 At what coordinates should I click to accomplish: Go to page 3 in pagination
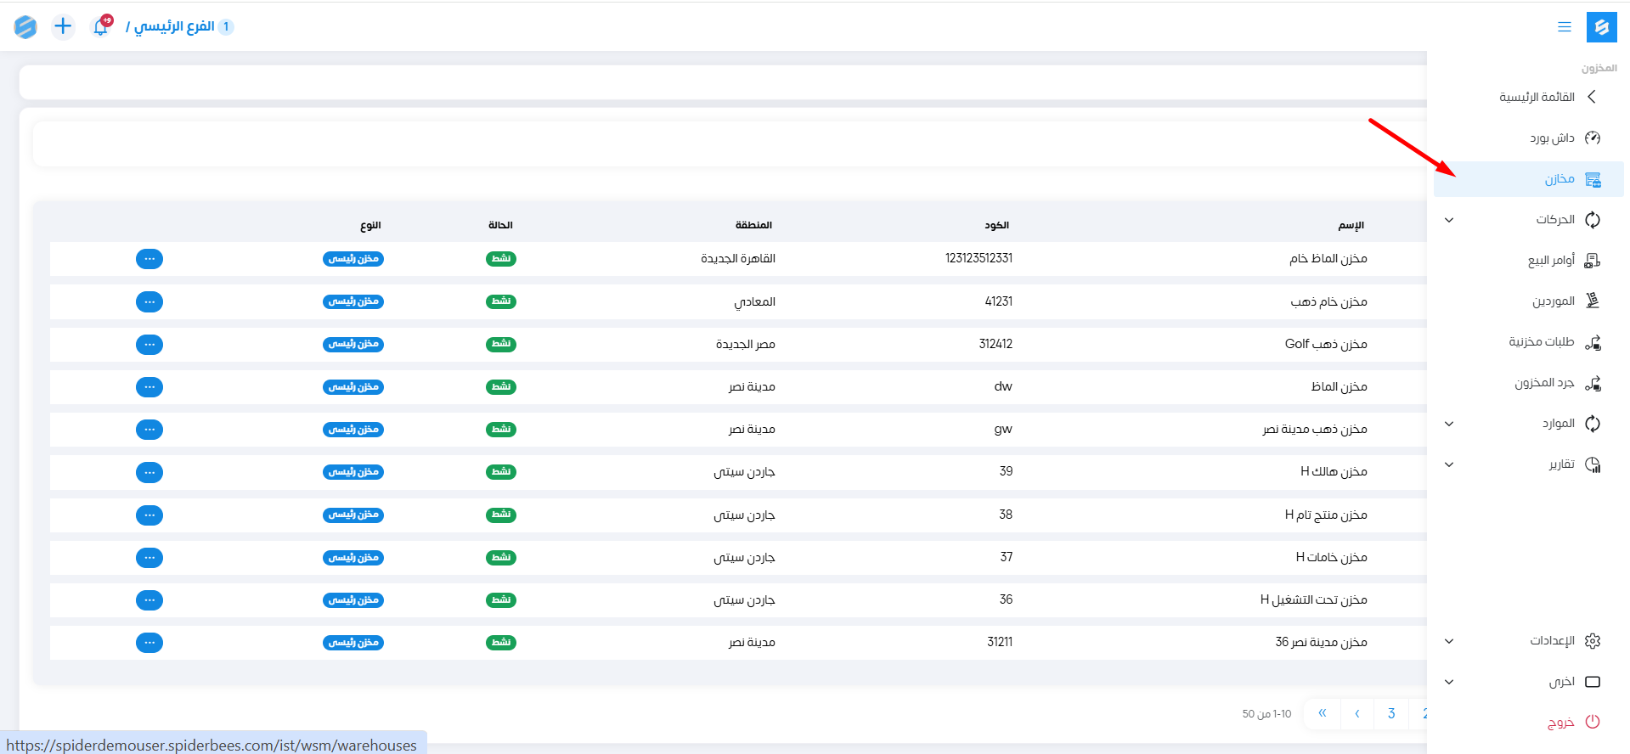click(1391, 713)
